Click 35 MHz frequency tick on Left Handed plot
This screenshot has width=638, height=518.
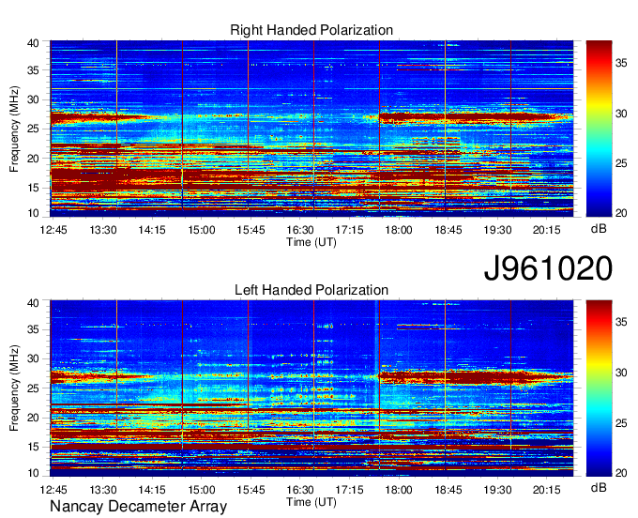pyautogui.click(x=33, y=330)
